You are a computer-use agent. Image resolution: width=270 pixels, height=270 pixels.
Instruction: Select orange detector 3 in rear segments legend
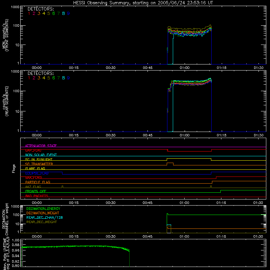click(39, 78)
